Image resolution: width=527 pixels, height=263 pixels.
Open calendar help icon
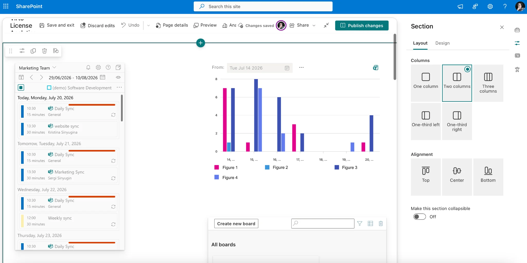[108, 68]
